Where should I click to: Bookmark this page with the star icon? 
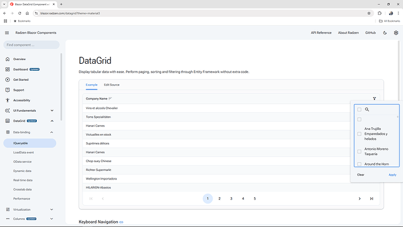(x=369, y=13)
